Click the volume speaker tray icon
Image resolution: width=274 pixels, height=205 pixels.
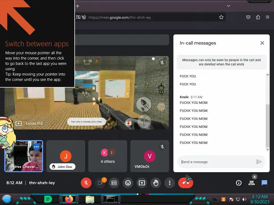[244, 199]
